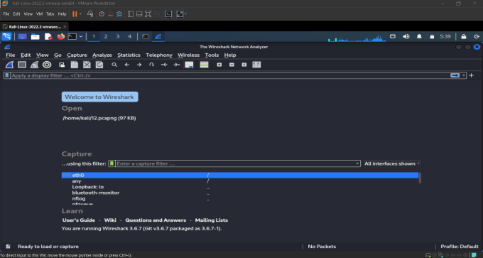The image size is (483, 258).
Task: Open Wireshark File menu
Action: pyautogui.click(x=10, y=55)
